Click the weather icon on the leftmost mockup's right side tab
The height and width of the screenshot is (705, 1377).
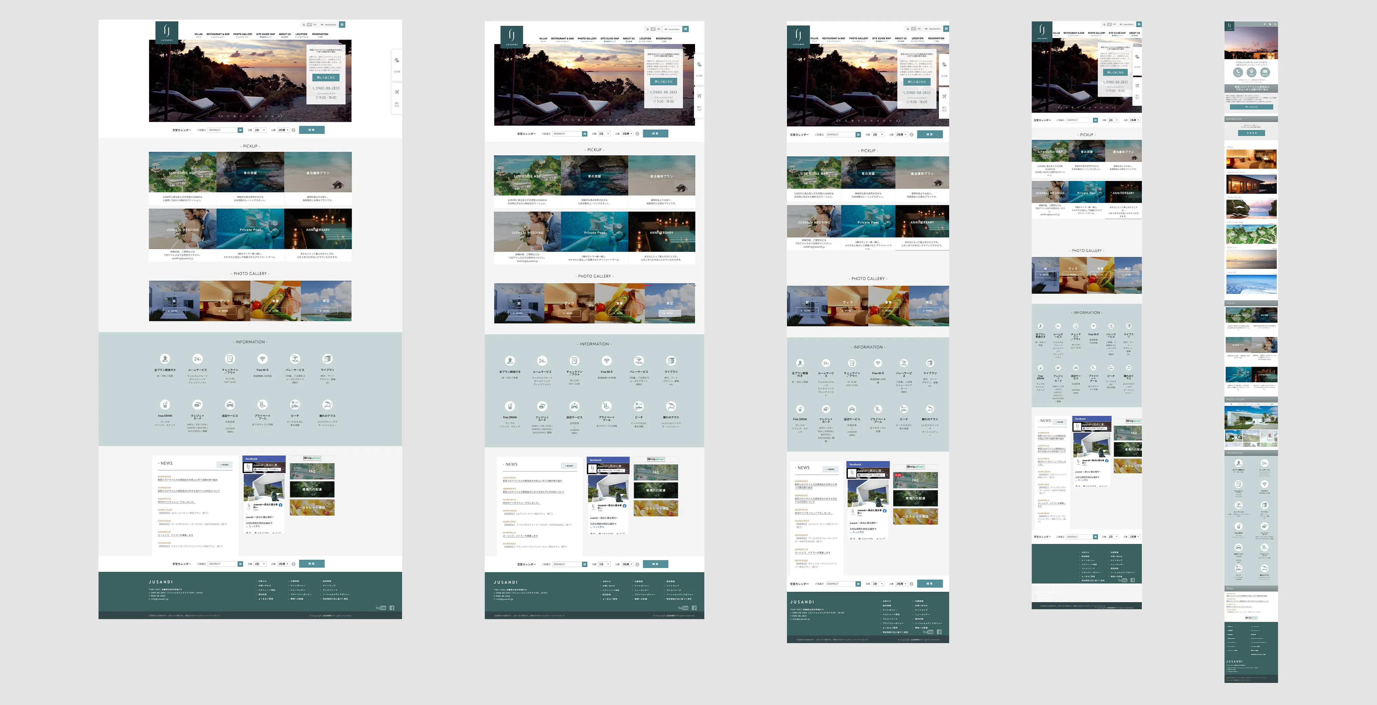[x=397, y=60]
